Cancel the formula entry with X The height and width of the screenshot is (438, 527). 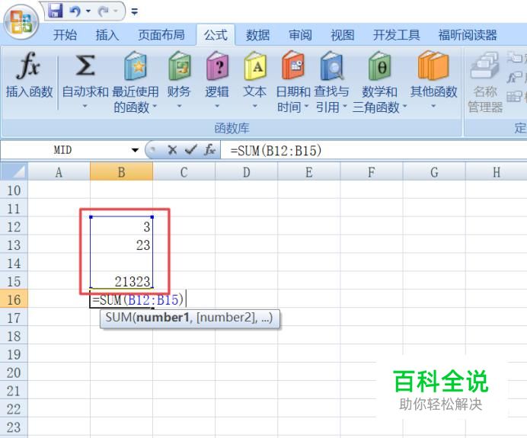172,150
